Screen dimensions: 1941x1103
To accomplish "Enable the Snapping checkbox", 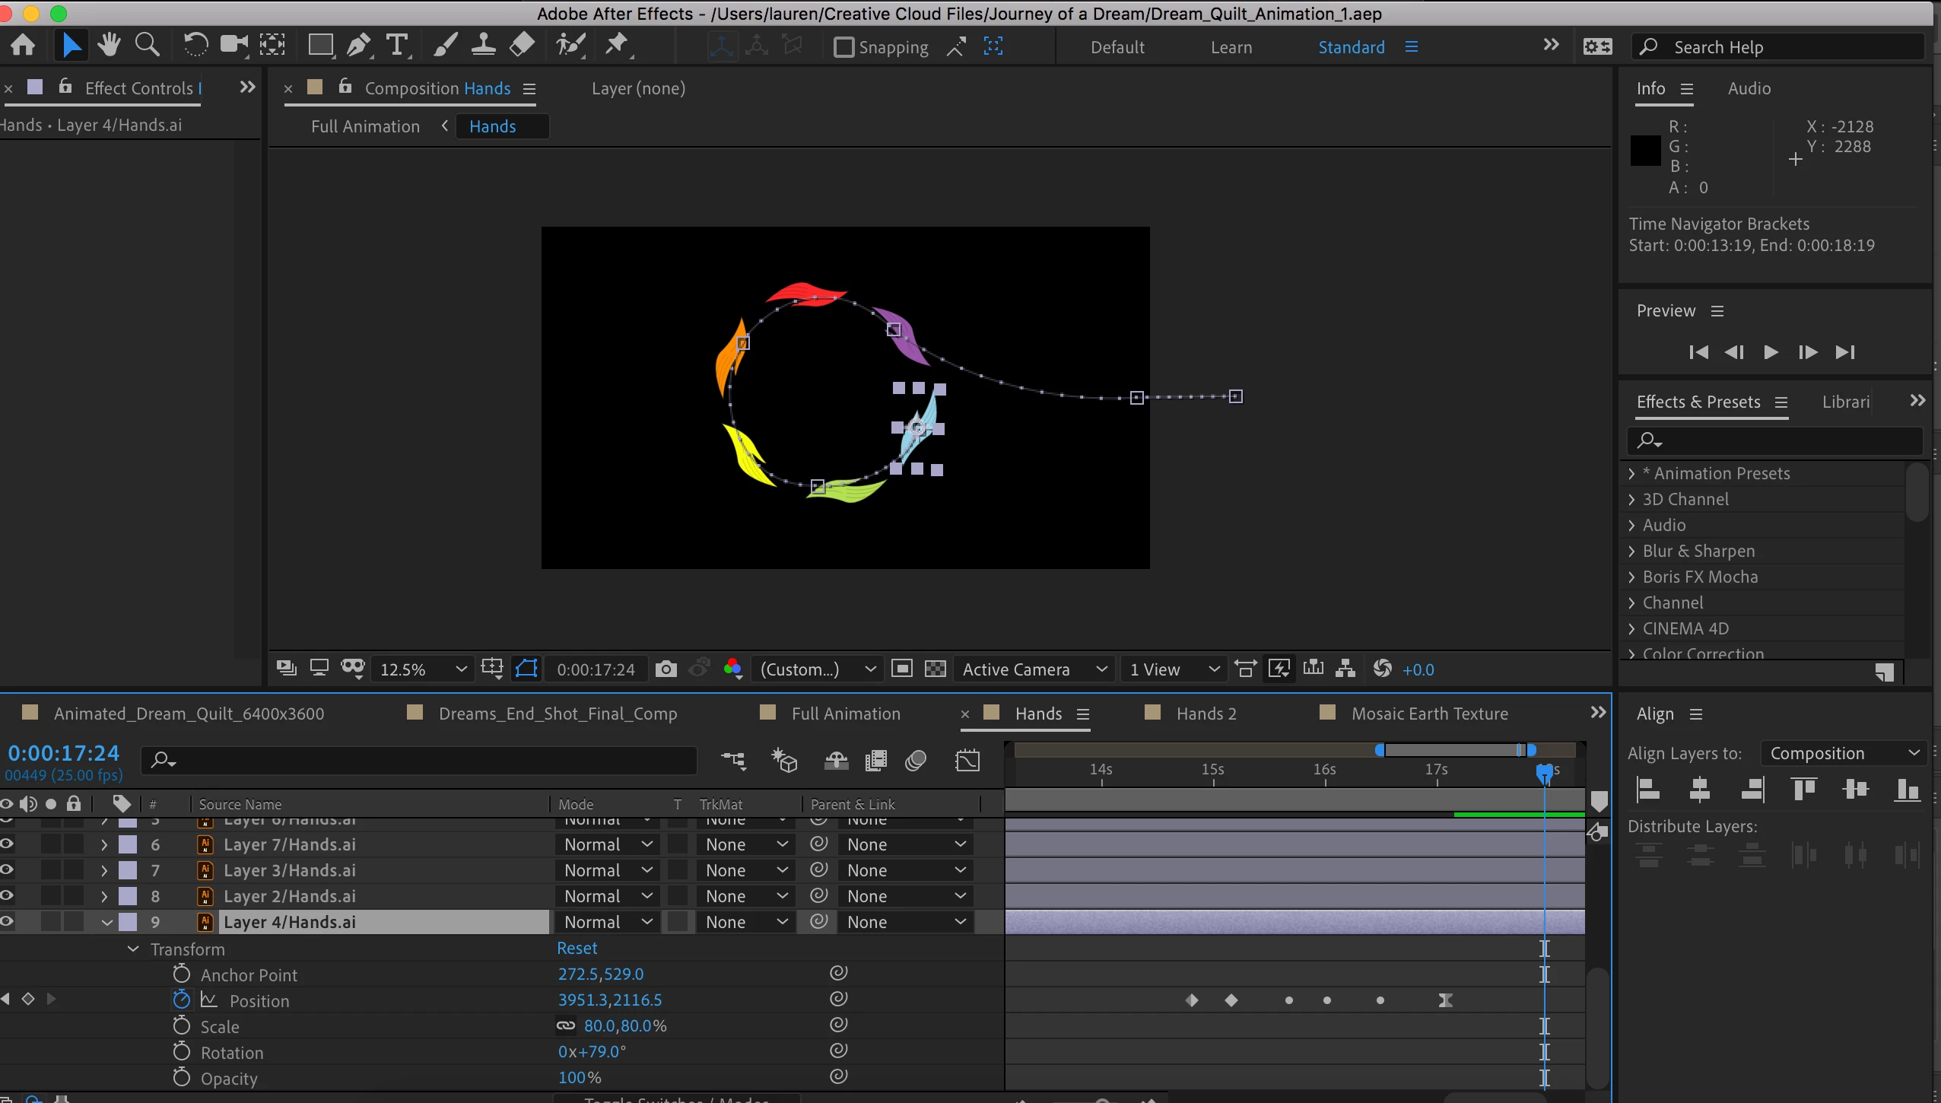I will pyautogui.click(x=843, y=47).
